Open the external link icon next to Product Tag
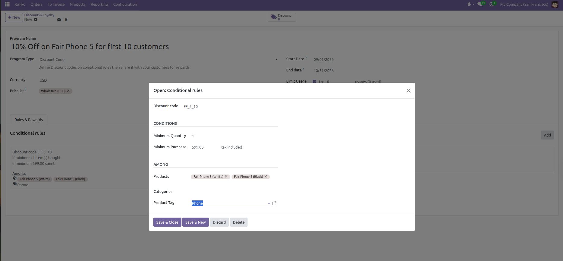This screenshot has width=563, height=261. (274, 203)
